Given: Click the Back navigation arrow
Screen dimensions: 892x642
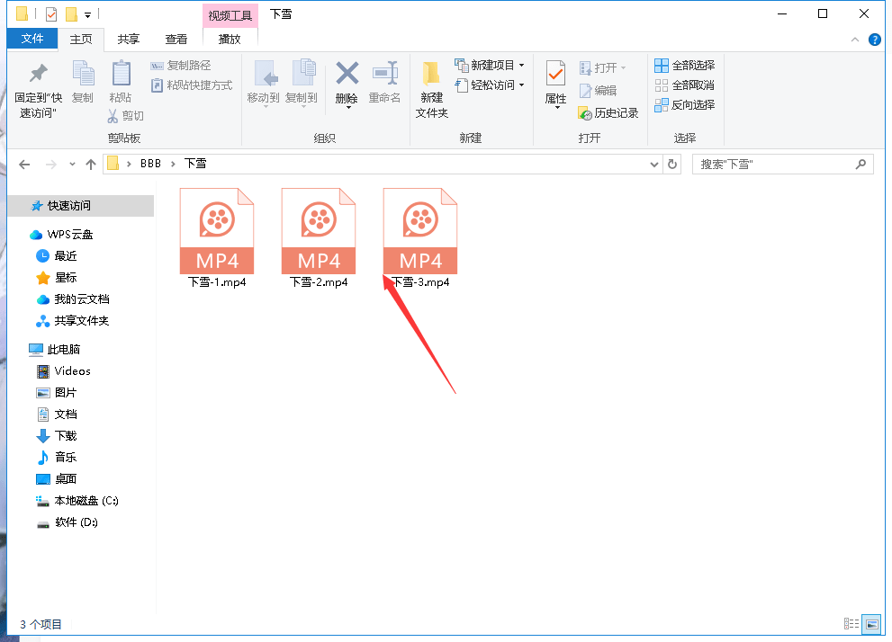Looking at the screenshot, I should pyautogui.click(x=24, y=165).
